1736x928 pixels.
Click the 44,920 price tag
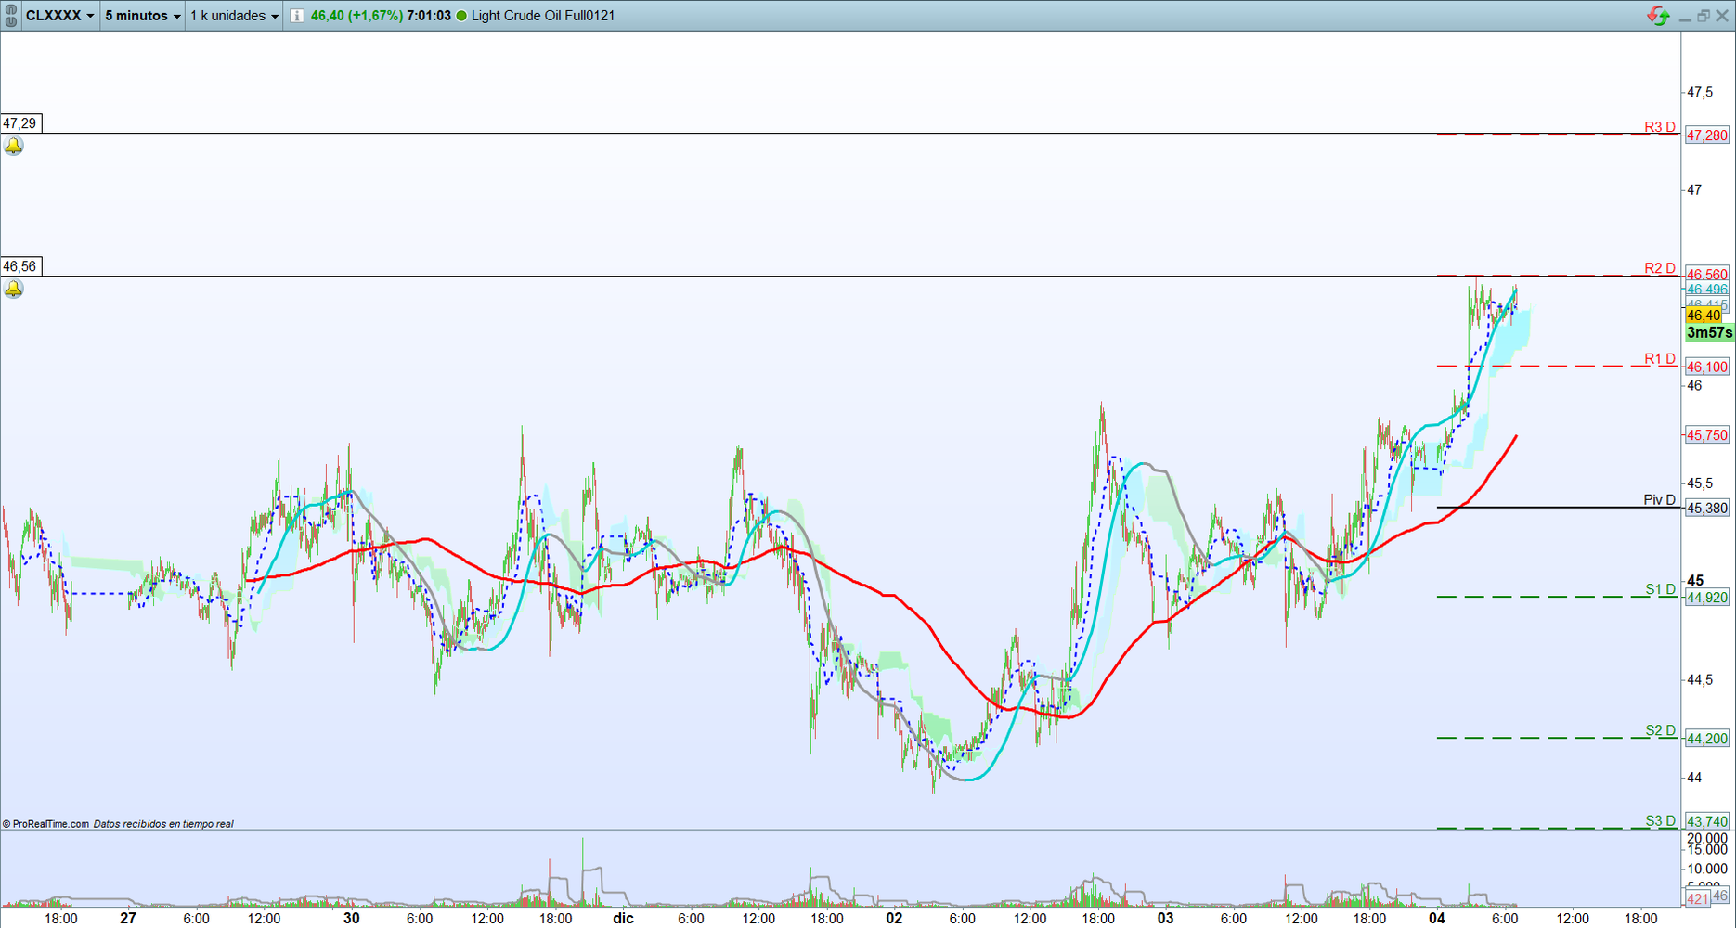pyautogui.click(x=1707, y=598)
